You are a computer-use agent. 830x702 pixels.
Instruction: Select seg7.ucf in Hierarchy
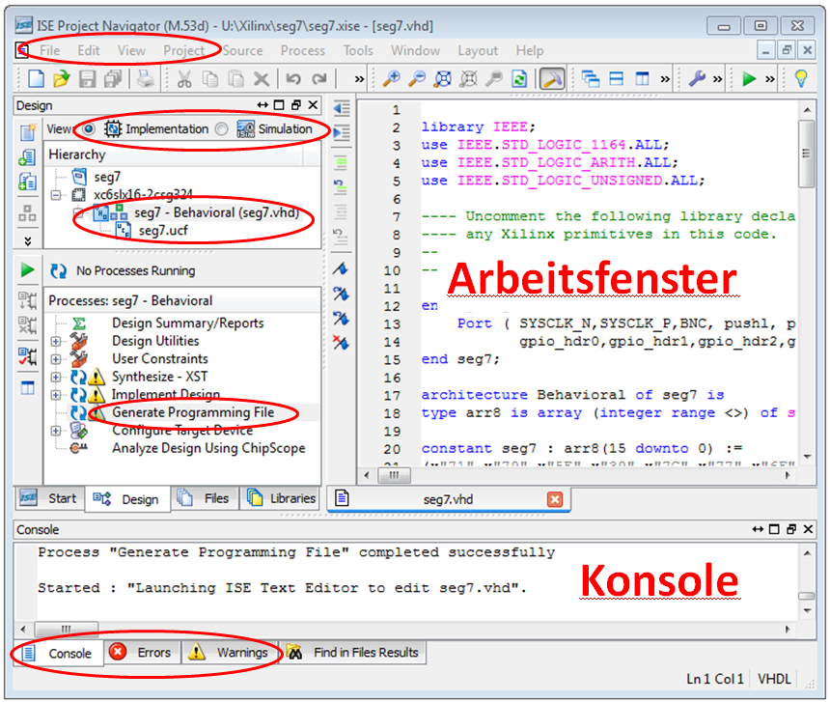(163, 230)
